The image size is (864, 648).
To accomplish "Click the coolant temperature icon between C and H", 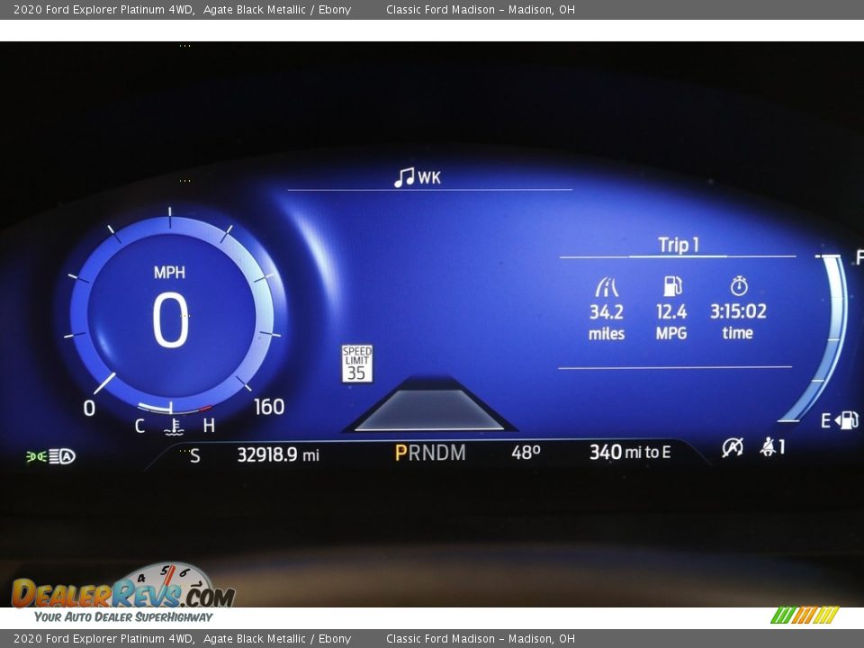I will [x=173, y=426].
